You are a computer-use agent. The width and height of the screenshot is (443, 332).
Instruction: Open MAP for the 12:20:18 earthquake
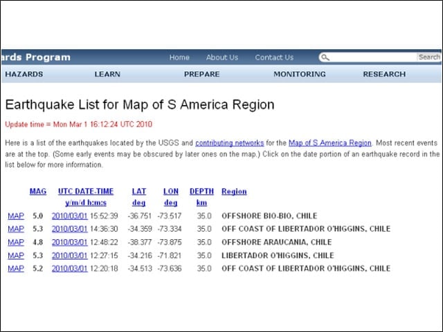pos(16,268)
